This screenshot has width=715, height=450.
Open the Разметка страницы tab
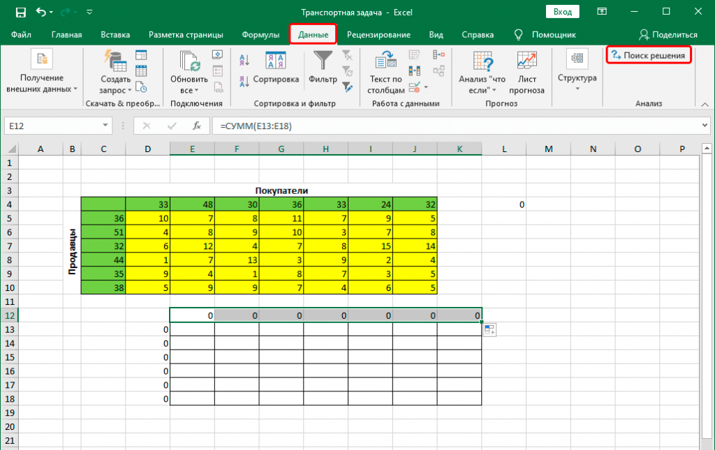coord(186,35)
